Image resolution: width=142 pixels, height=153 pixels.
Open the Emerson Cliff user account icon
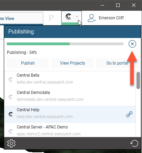pos(91,18)
